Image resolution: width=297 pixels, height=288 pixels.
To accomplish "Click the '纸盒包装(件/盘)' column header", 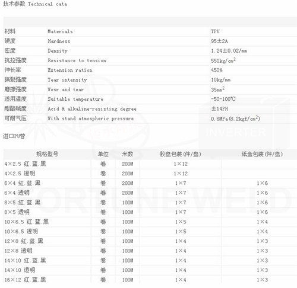I will point(262,154).
